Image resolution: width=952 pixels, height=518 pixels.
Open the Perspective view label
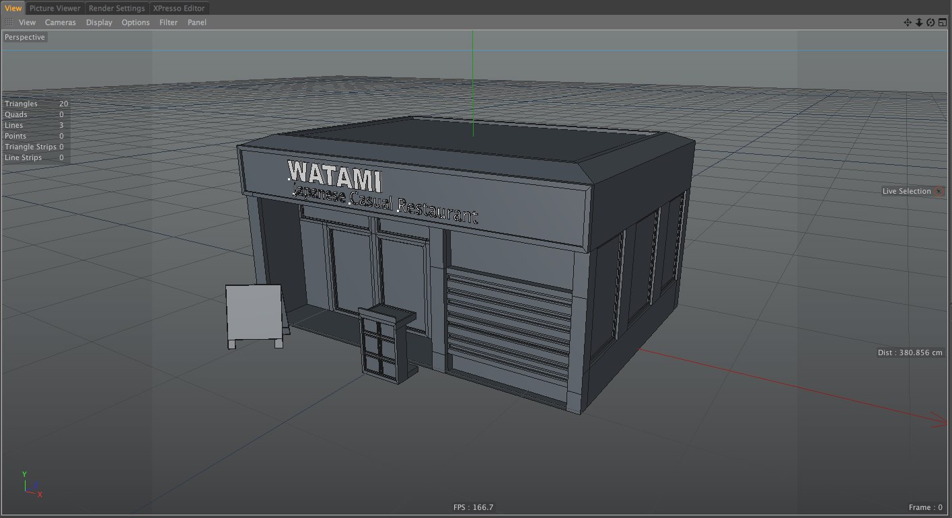24,37
